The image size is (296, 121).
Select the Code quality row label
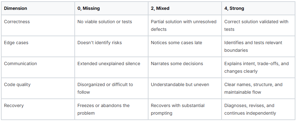point(38,88)
